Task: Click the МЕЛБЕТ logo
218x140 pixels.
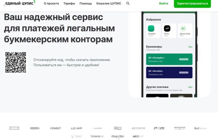Action: pos(138,136)
